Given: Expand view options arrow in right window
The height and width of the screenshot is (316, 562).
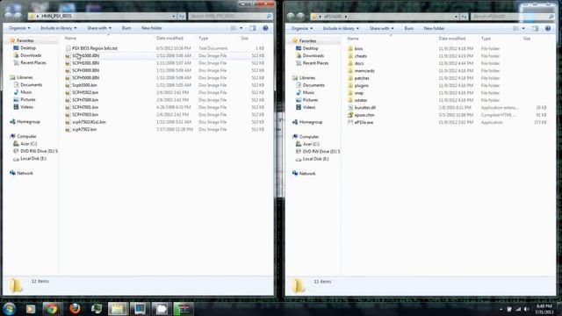Looking at the screenshot, I should click(523, 28).
